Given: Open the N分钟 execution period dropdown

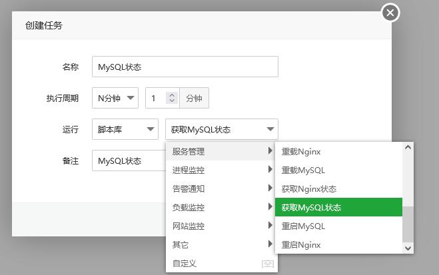Looking at the screenshot, I should click(x=115, y=99).
